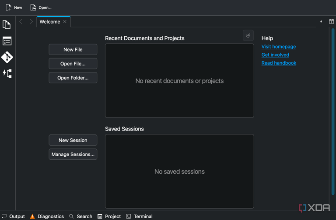This screenshot has height=220, width=336.
Task: Open the Read handbook link
Action: [279, 63]
